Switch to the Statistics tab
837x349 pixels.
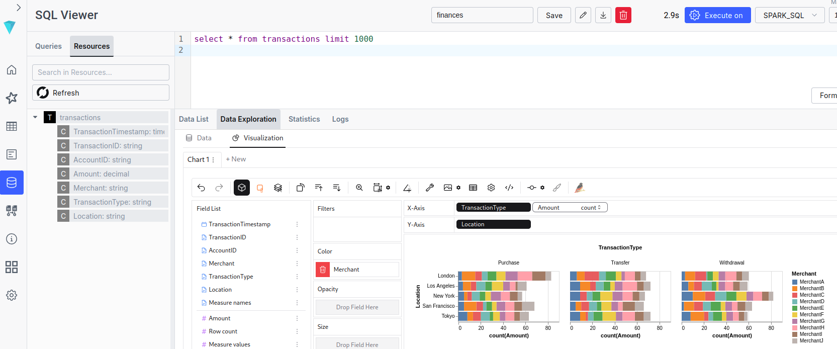pyautogui.click(x=304, y=119)
